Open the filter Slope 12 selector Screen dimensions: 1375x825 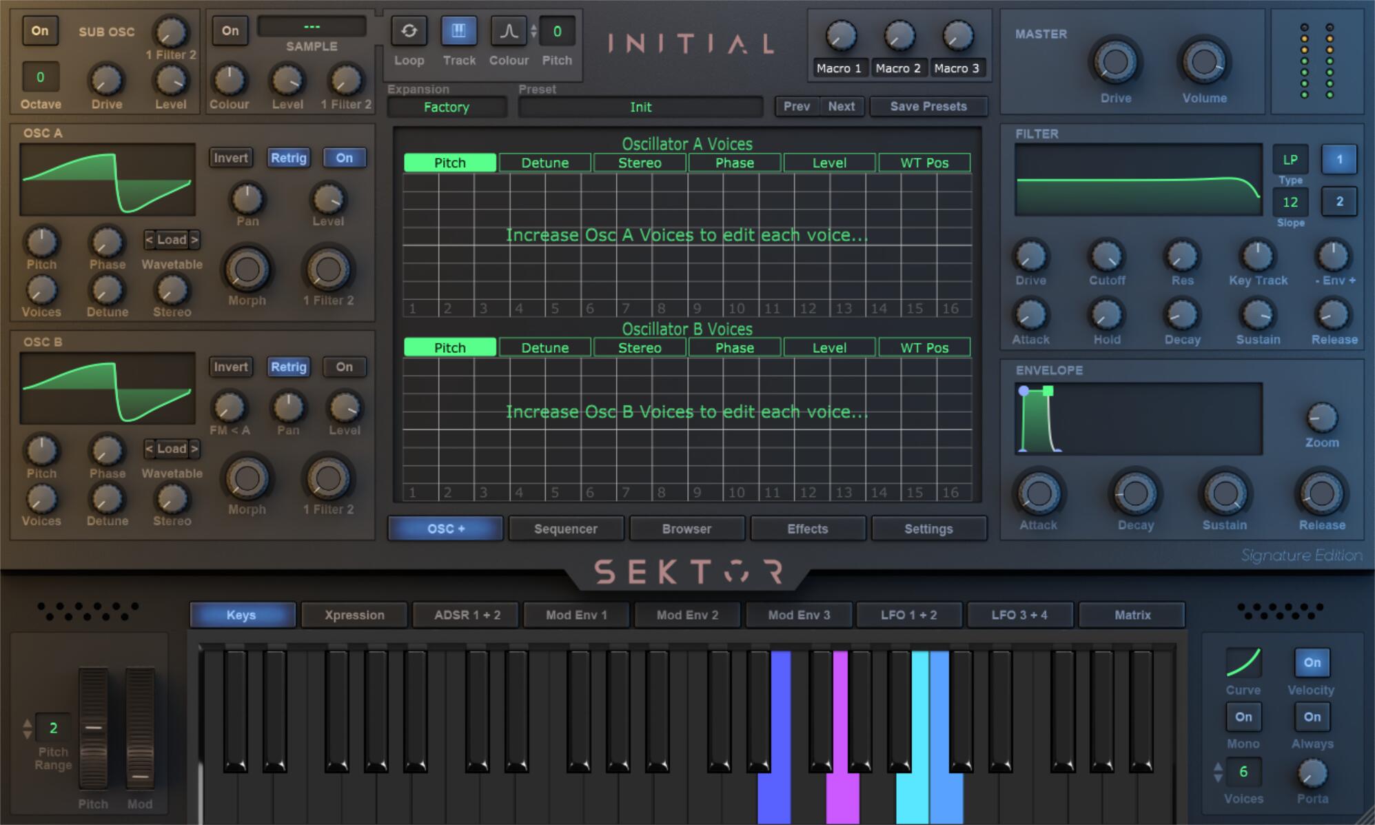coord(1290,202)
